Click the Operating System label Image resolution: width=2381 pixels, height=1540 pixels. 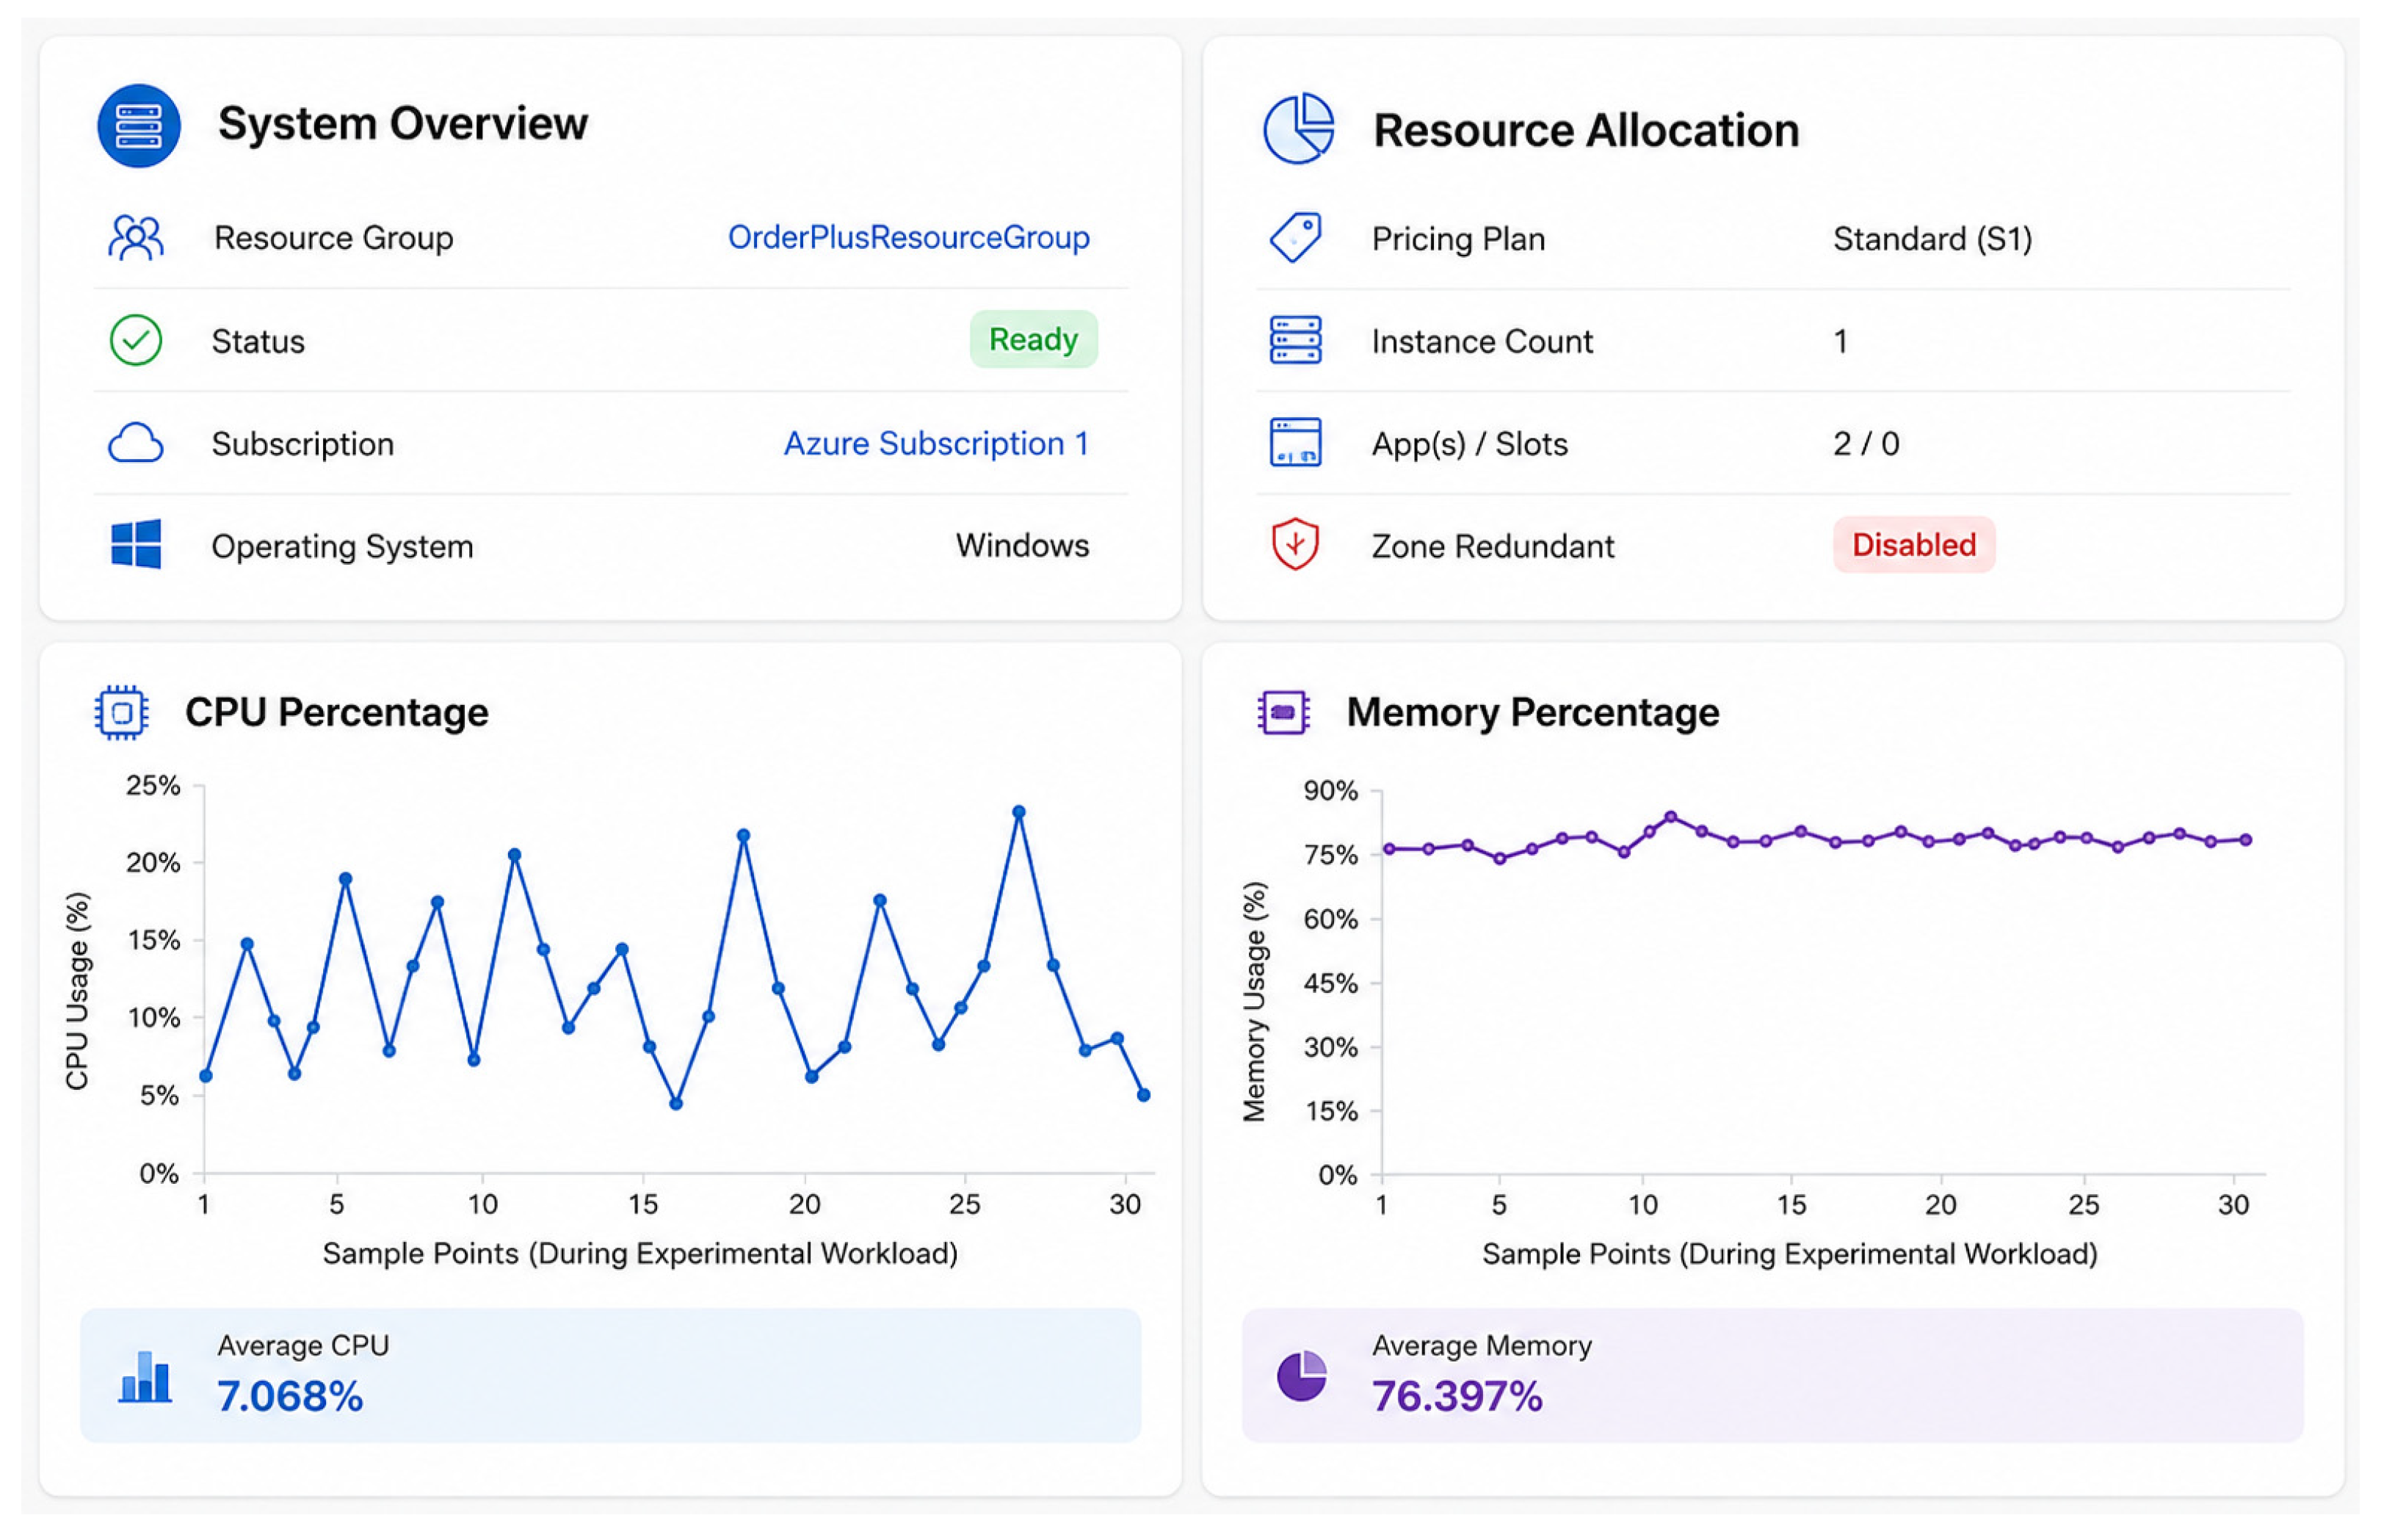click(343, 547)
